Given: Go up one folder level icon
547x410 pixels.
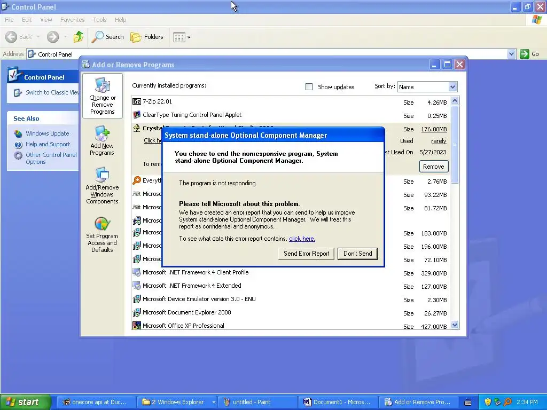Looking at the screenshot, I should (79, 37).
